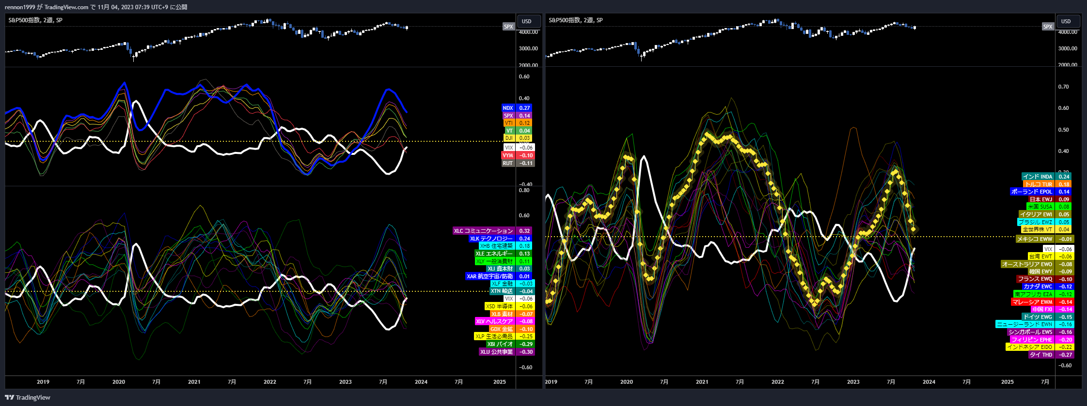Click 2023 on the right chart's time axis

pos(853,382)
